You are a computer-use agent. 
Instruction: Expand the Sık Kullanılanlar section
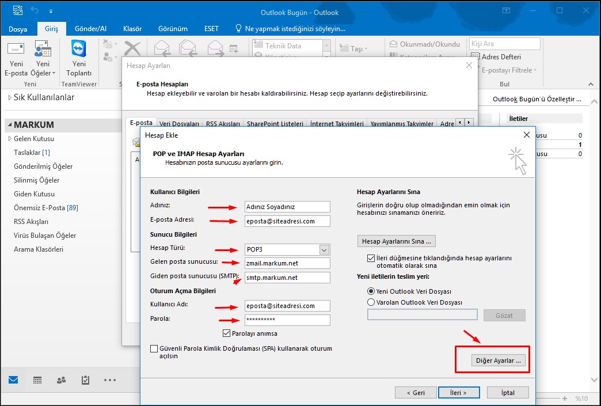(x=10, y=98)
